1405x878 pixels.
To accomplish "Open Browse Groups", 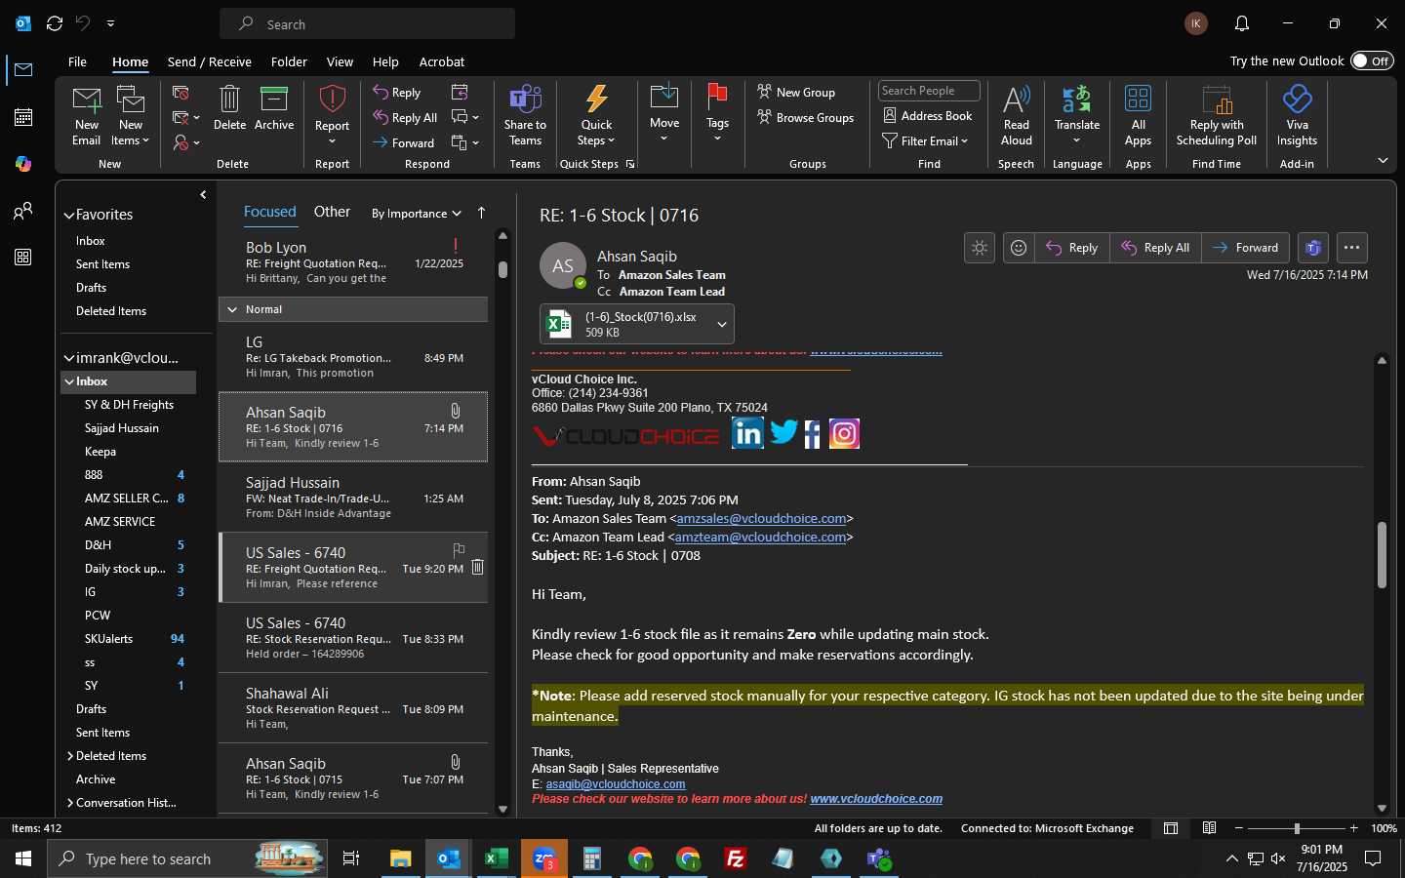I will click(806, 118).
